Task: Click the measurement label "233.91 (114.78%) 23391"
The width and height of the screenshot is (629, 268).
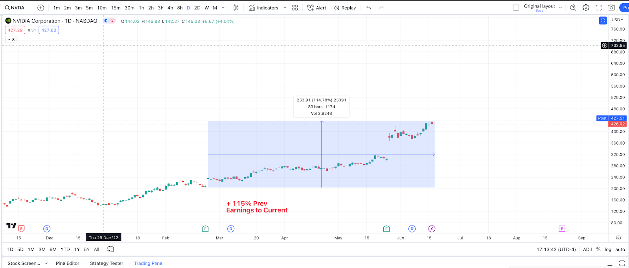Action: click(x=322, y=100)
